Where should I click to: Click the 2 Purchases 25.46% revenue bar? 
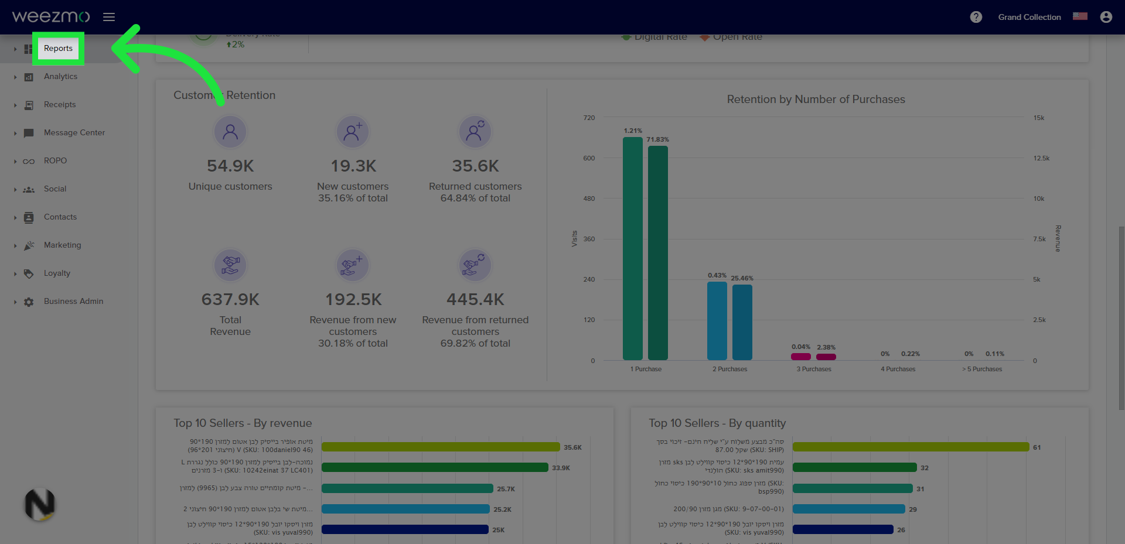[x=742, y=322]
